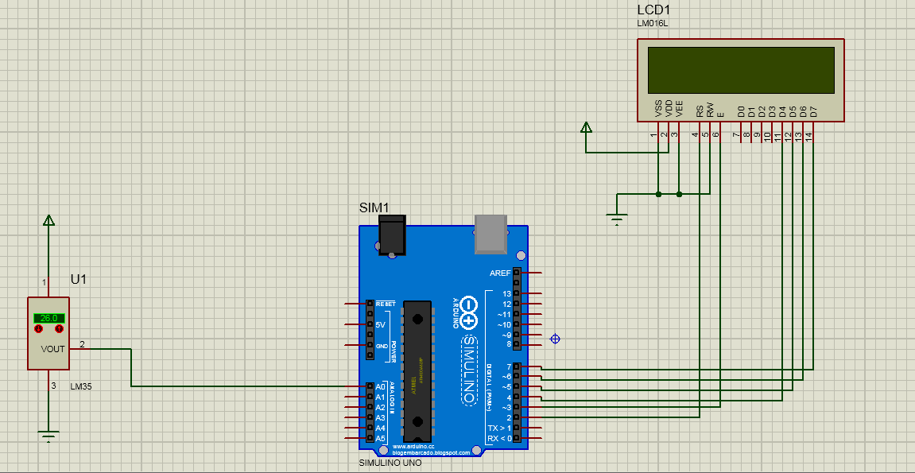Select the SIM1 reference label

coord(374,207)
